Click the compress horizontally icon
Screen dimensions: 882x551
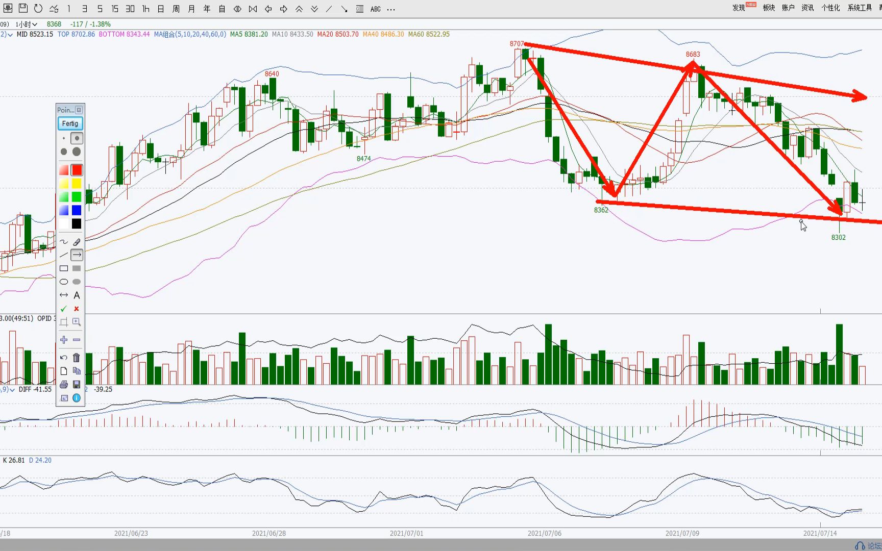(x=253, y=9)
